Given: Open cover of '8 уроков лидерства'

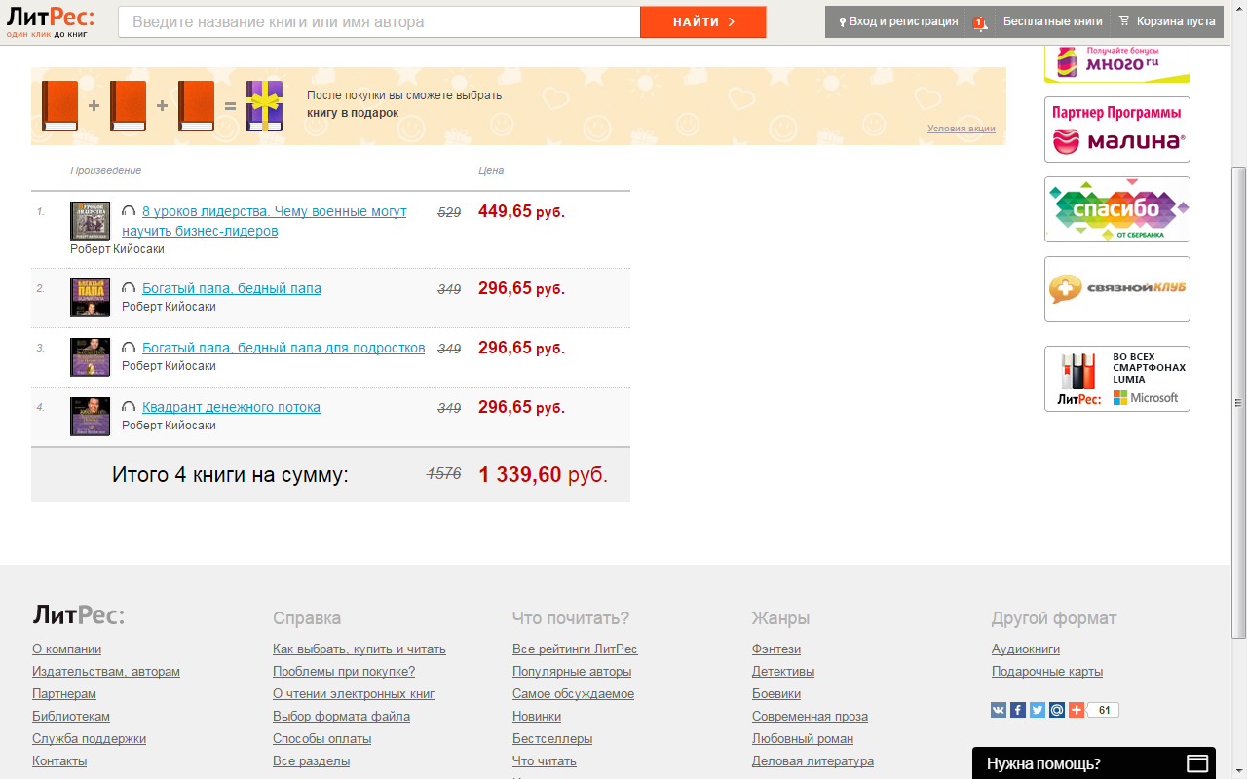Looking at the screenshot, I should click(90, 221).
